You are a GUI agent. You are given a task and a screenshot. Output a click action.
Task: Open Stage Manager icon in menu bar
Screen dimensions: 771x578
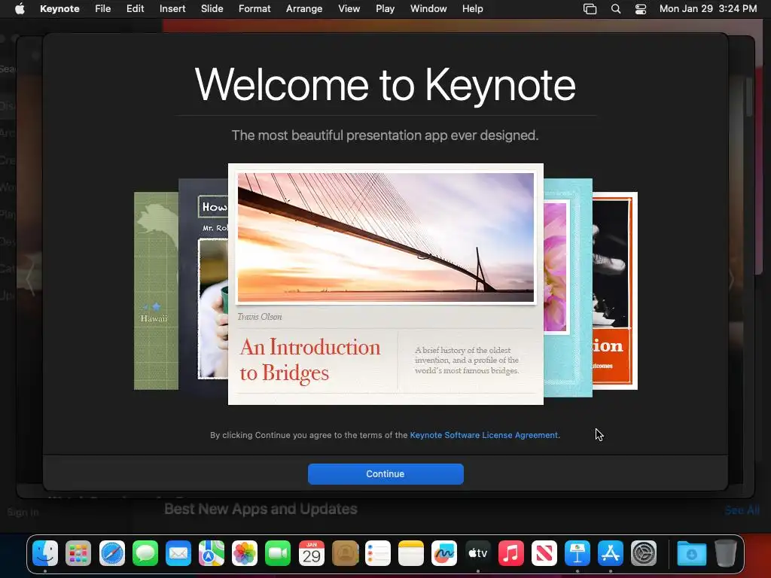point(590,9)
